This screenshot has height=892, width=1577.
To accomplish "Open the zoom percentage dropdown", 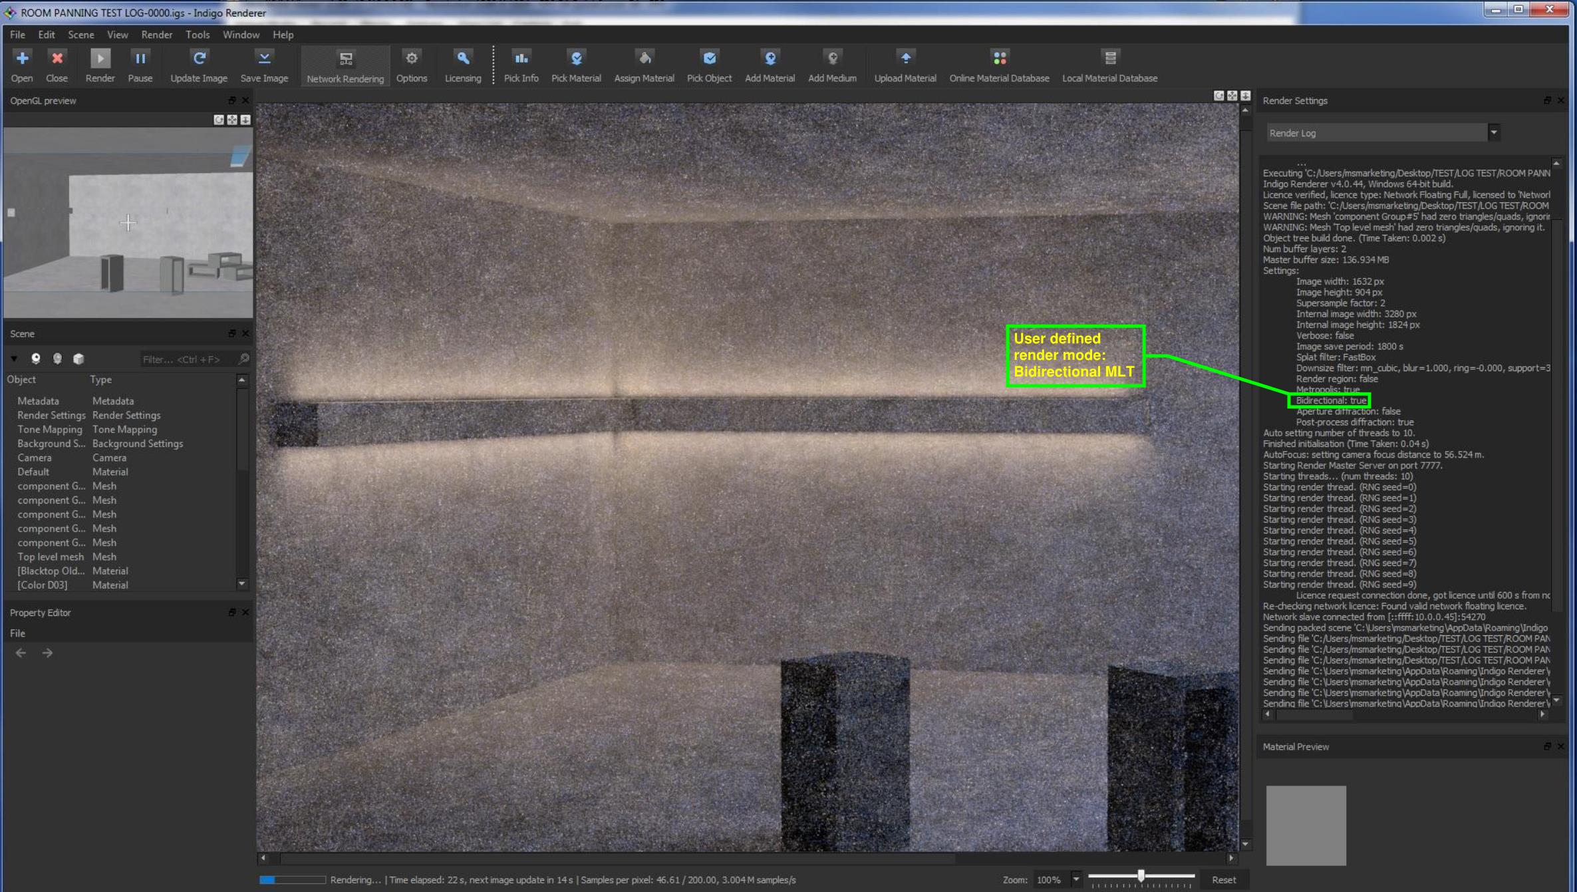I will 1075,879.
